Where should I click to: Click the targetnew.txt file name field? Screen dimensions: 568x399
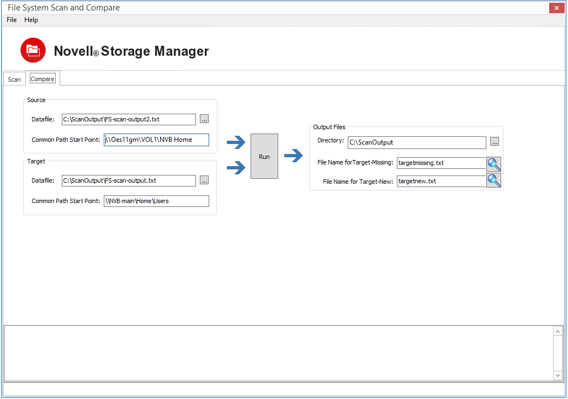441,181
